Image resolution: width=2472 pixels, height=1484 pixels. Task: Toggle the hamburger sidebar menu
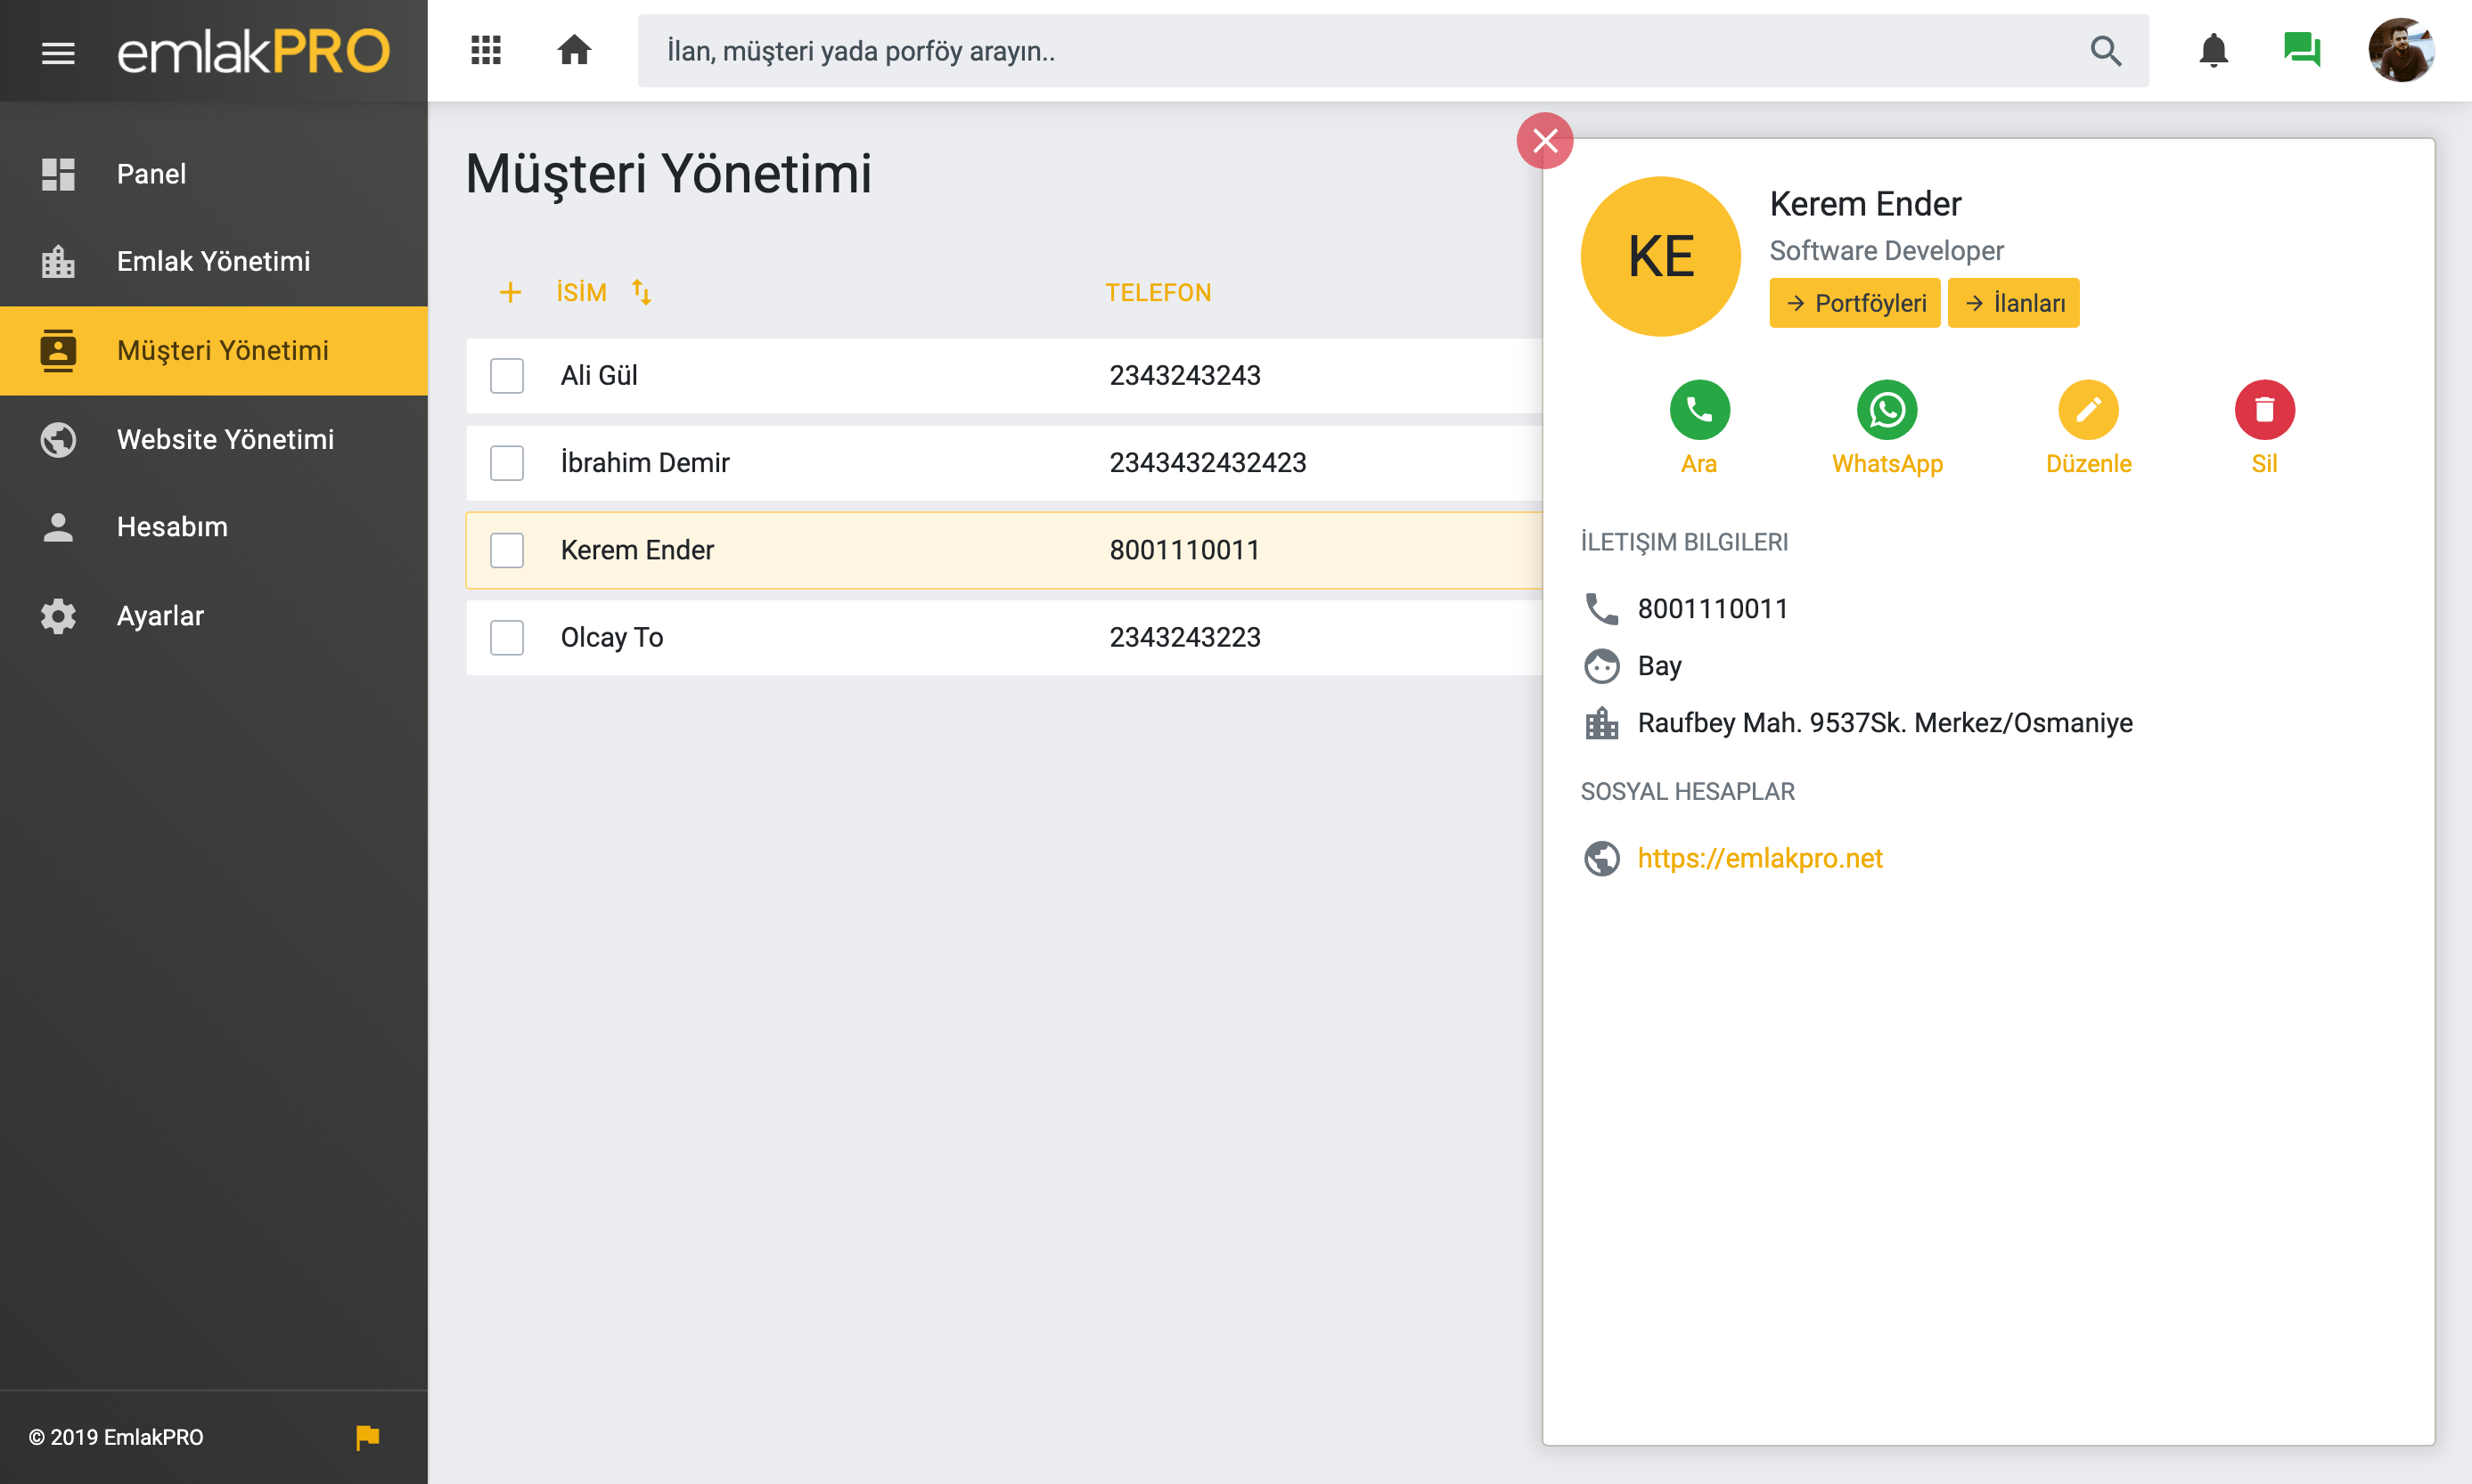coord(58,52)
